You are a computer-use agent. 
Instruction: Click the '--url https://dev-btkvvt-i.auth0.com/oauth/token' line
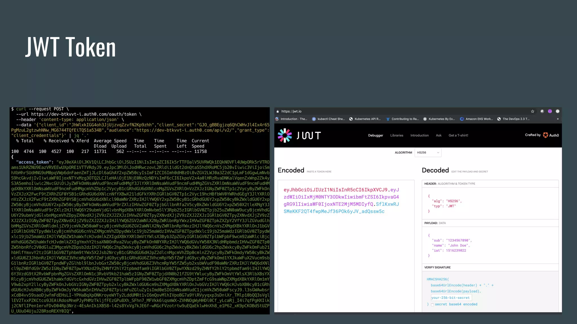tap(79, 114)
